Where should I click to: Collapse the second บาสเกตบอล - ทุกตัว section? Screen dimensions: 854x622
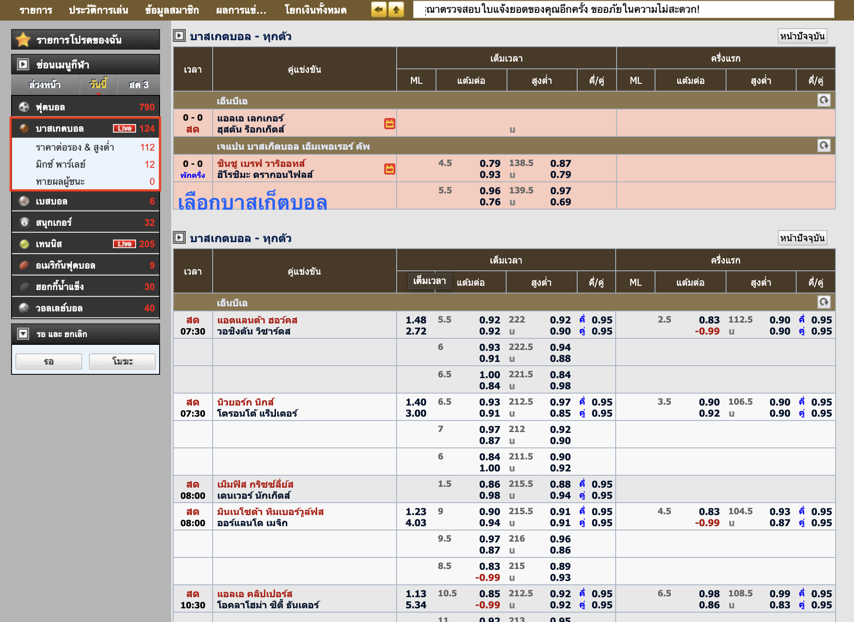pos(179,238)
